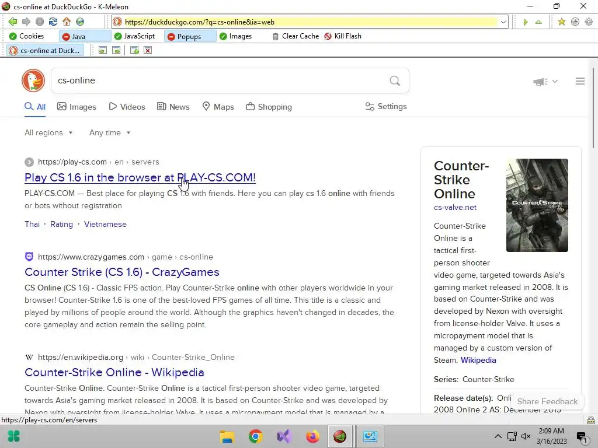Switch to previous tab icon
Image resolution: width=598 pixels, height=448 pixels.
(103, 50)
